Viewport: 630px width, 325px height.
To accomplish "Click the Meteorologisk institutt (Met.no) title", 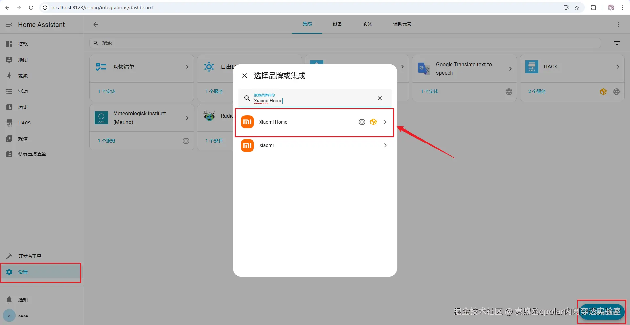I will (x=139, y=118).
